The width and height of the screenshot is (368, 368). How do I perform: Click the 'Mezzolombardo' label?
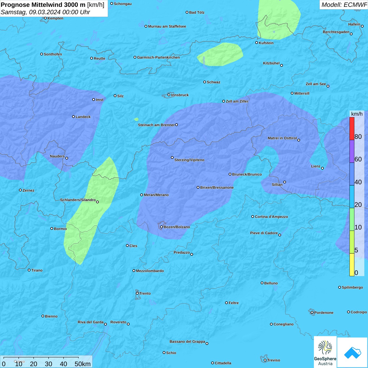coord(150,271)
